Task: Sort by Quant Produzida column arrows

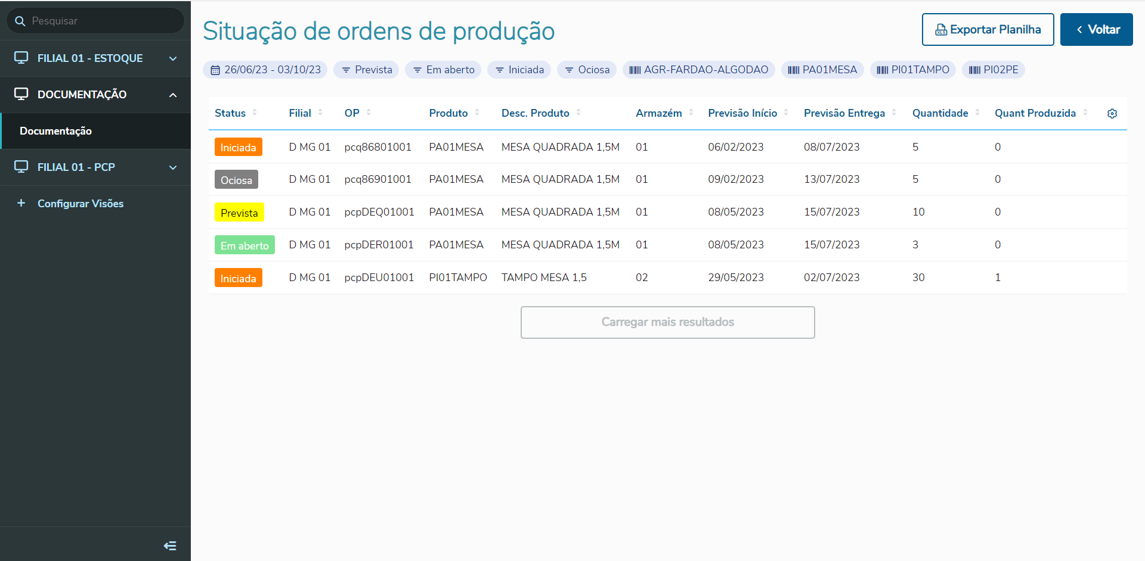Action: (x=1085, y=112)
